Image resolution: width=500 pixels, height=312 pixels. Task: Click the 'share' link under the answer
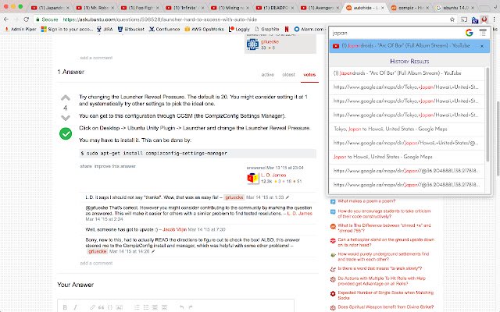(x=86, y=166)
